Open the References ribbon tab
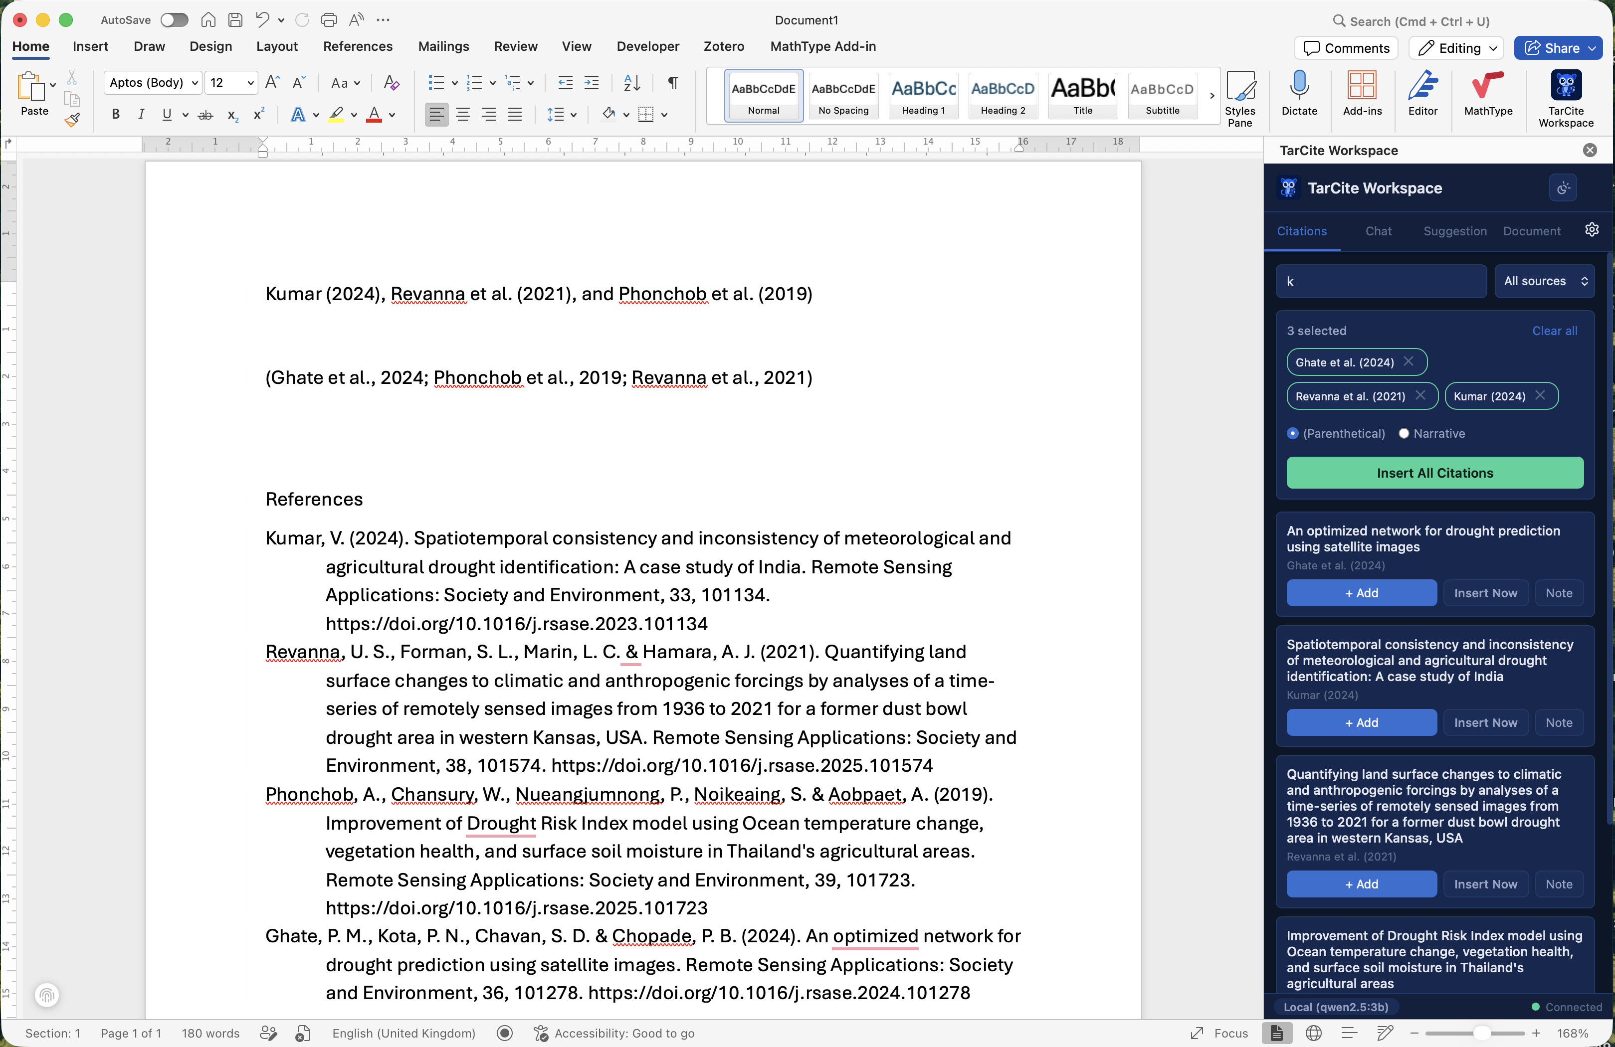The image size is (1615, 1047). (358, 46)
